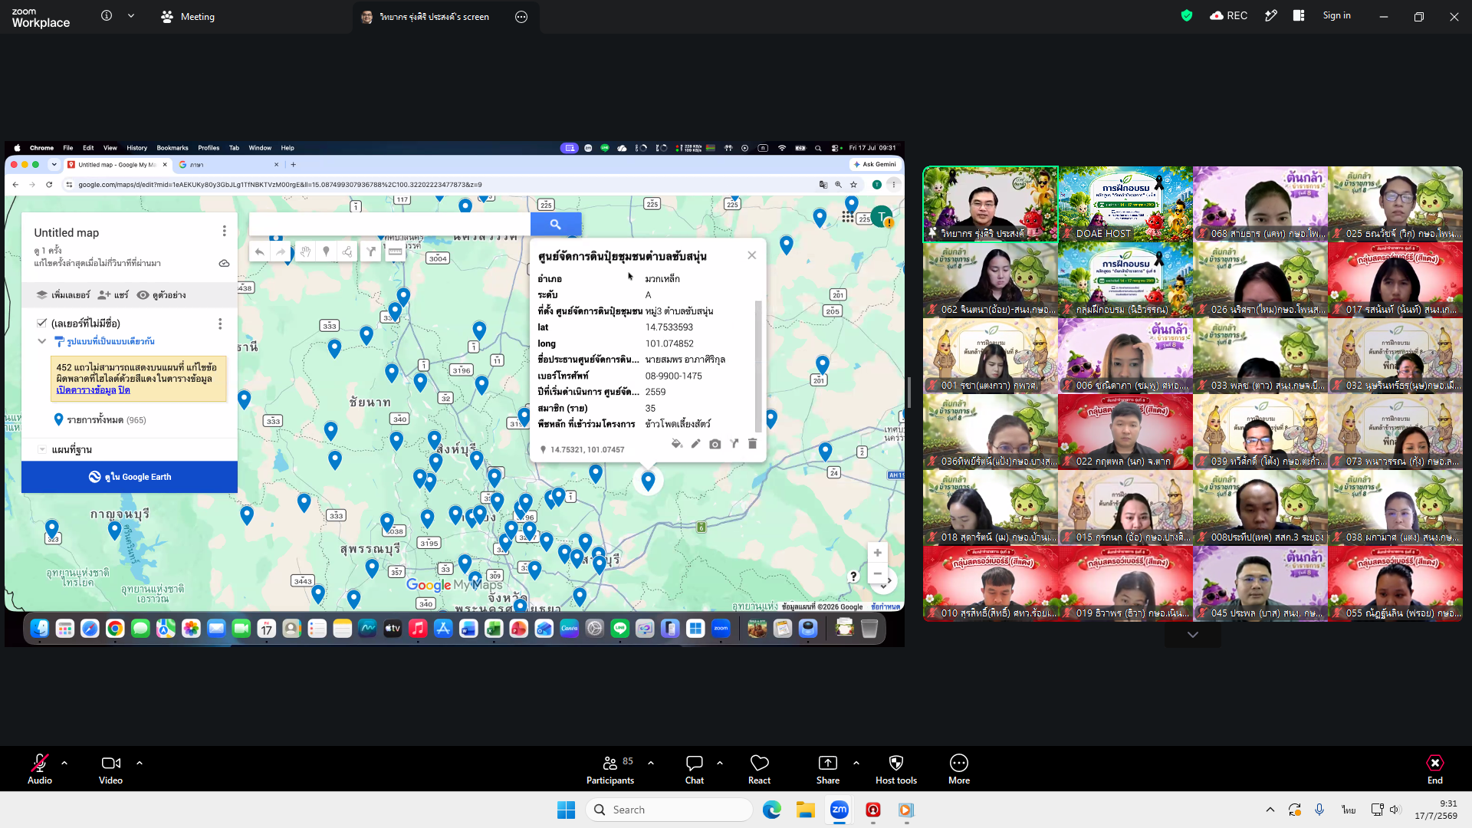Select the Meeting tab
This screenshot has height=828, width=1472.
coord(188,16)
